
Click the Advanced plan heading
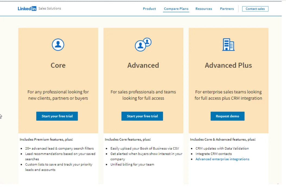click(143, 65)
